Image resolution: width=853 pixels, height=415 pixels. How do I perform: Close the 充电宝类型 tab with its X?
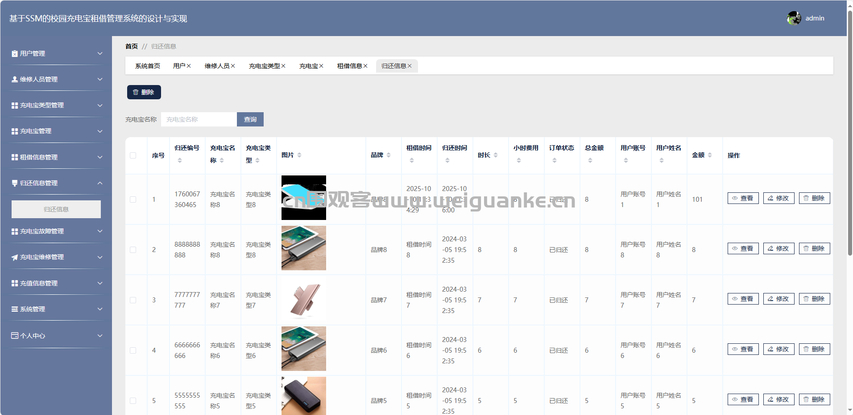point(283,66)
